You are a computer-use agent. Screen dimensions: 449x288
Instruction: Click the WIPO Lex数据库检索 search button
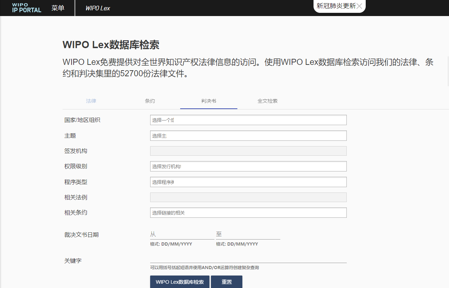point(180,282)
